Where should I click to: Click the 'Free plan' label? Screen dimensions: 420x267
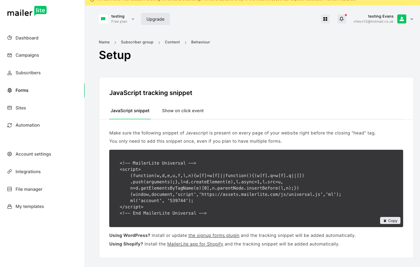click(x=119, y=22)
